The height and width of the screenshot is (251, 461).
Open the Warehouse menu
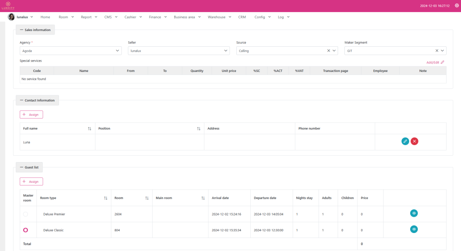click(219, 17)
